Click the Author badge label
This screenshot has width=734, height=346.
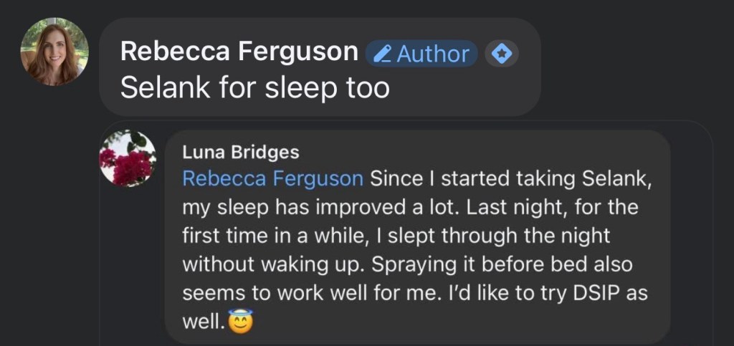click(x=433, y=54)
